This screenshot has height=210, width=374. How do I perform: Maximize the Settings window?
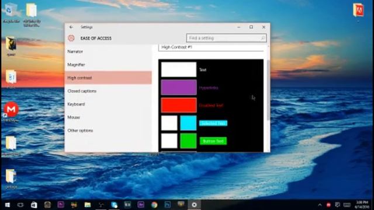pos(251,27)
